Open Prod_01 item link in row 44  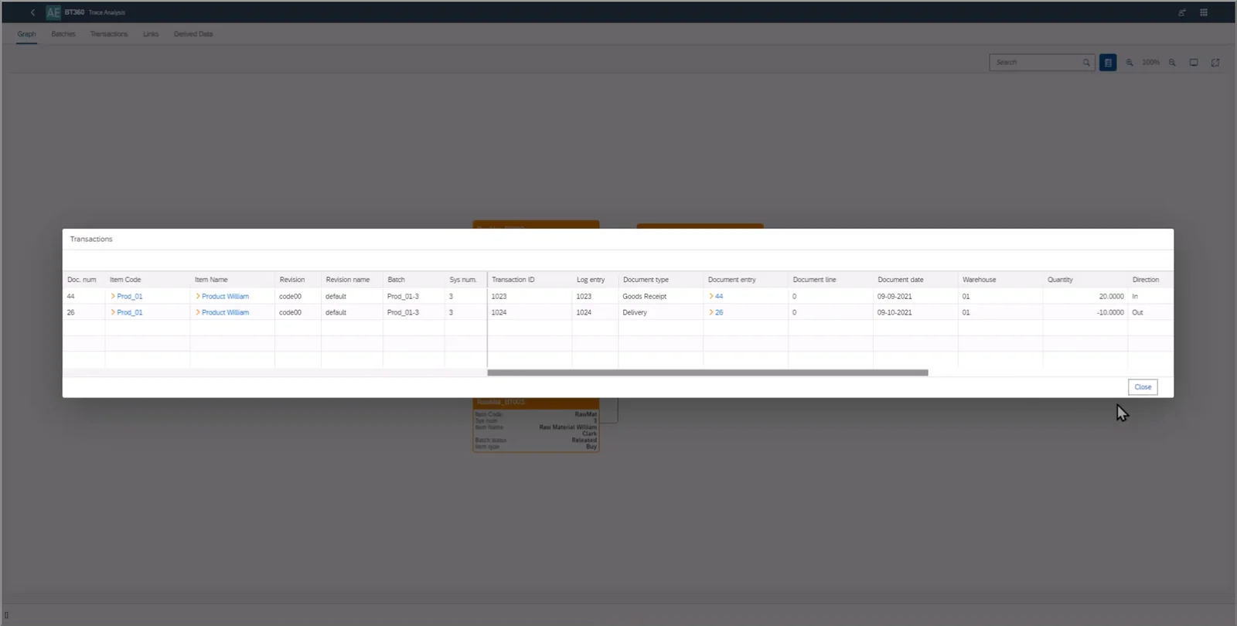tap(129, 297)
